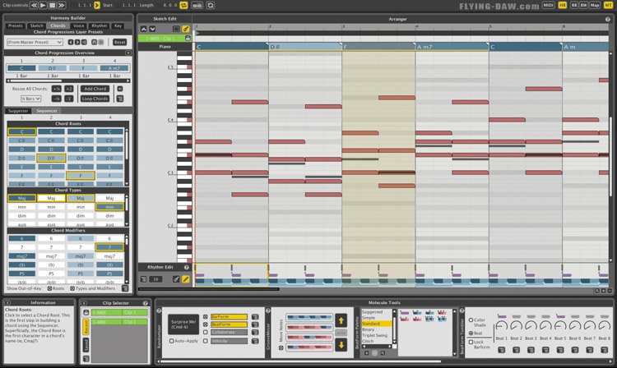Image resolution: width=617 pixels, height=368 pixels.
Task: Click the Stop button in Clip controls
Action: [x=52, y=5]
